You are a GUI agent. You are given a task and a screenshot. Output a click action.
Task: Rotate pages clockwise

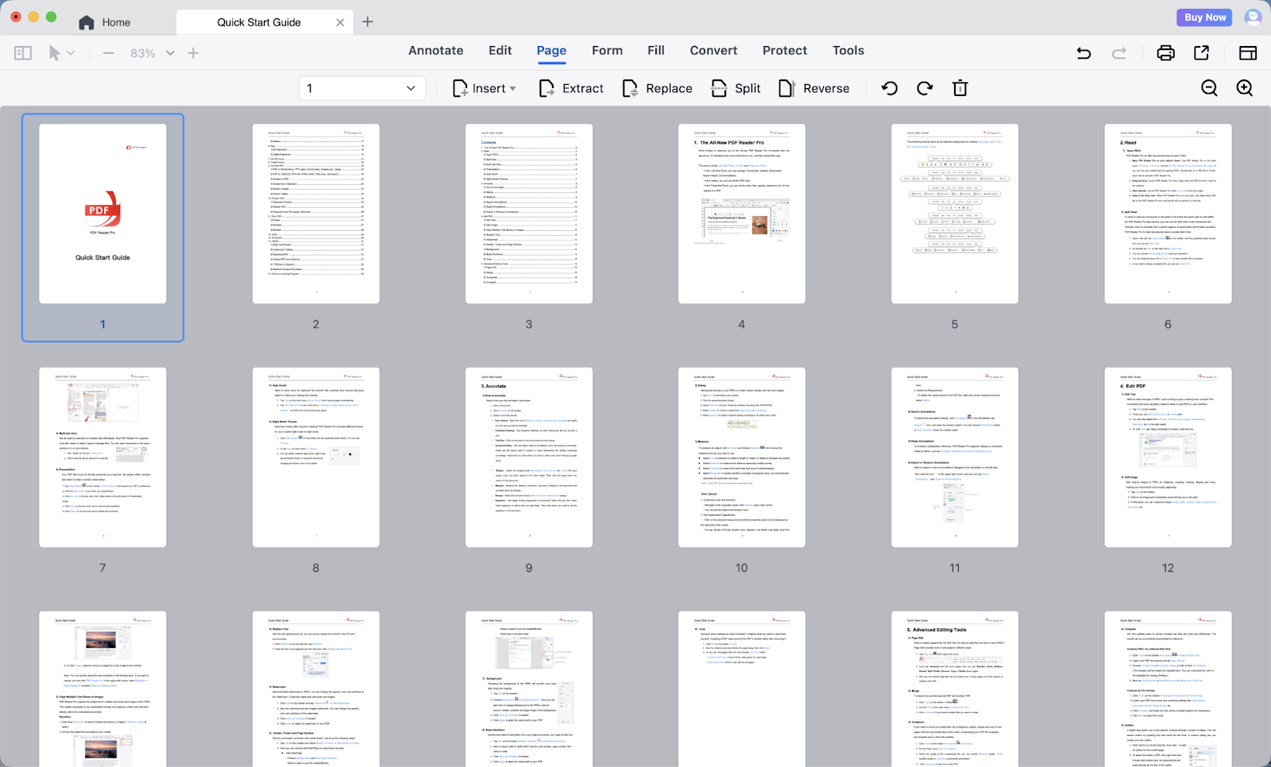pyautogui.click(x=925, y=88)
